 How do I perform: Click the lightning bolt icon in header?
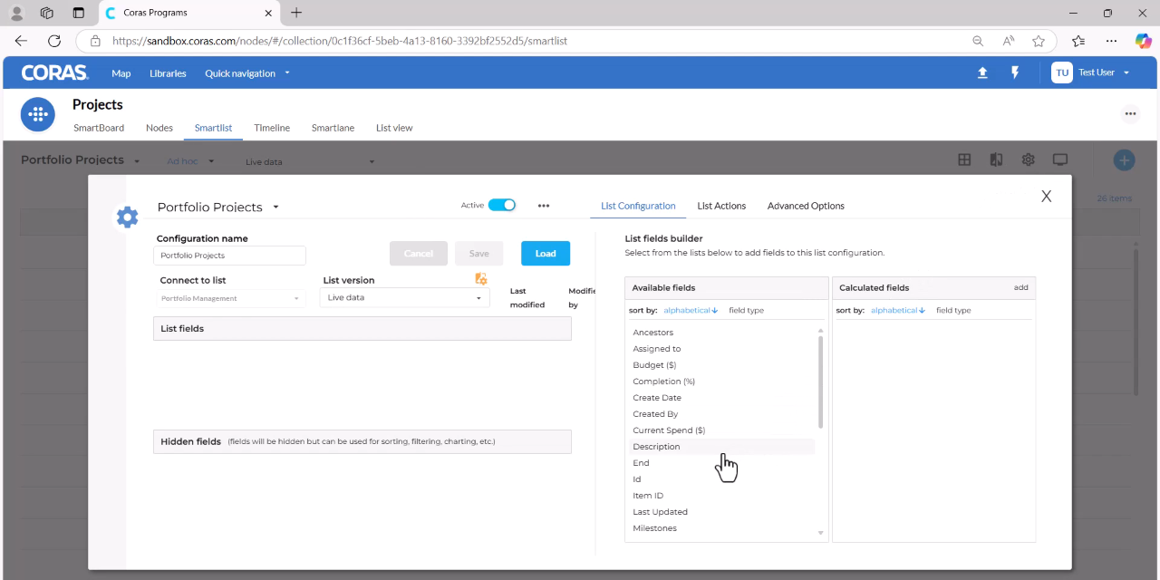point(1015,73)
